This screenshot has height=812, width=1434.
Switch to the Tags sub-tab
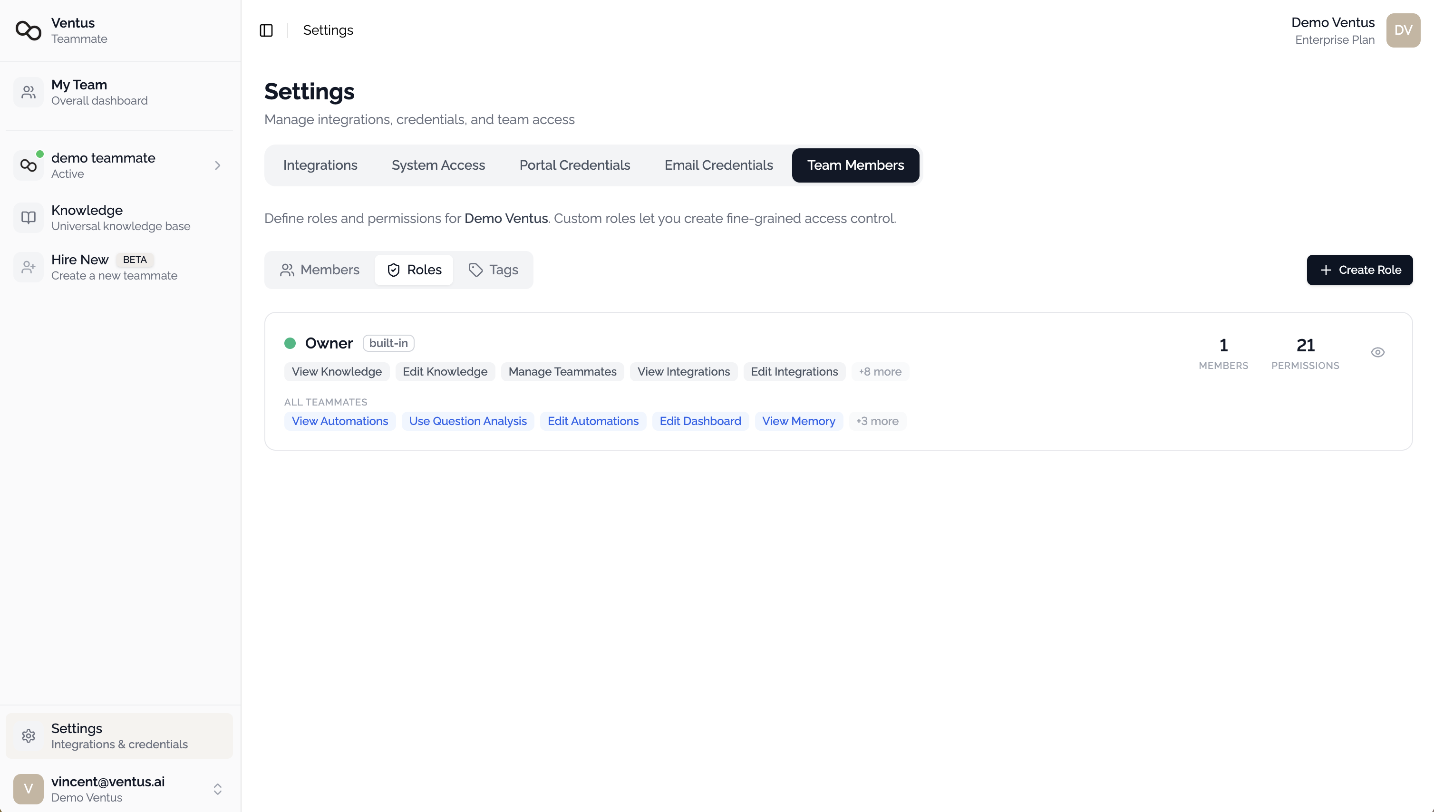(x=493, y=270)
